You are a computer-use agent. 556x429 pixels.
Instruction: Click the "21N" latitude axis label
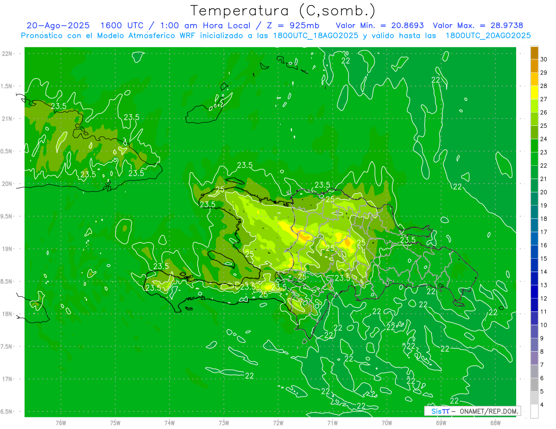pyautogui.click(x=6, y=118)
